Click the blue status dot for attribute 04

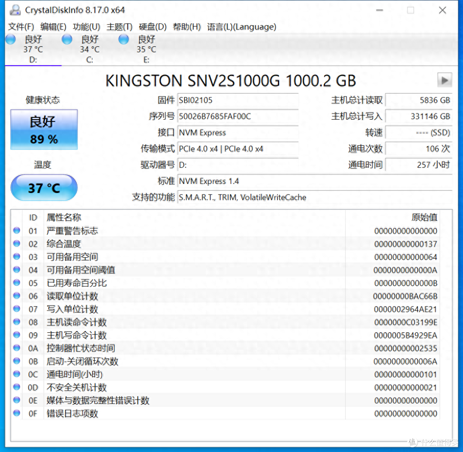click(x=17, y=269)
